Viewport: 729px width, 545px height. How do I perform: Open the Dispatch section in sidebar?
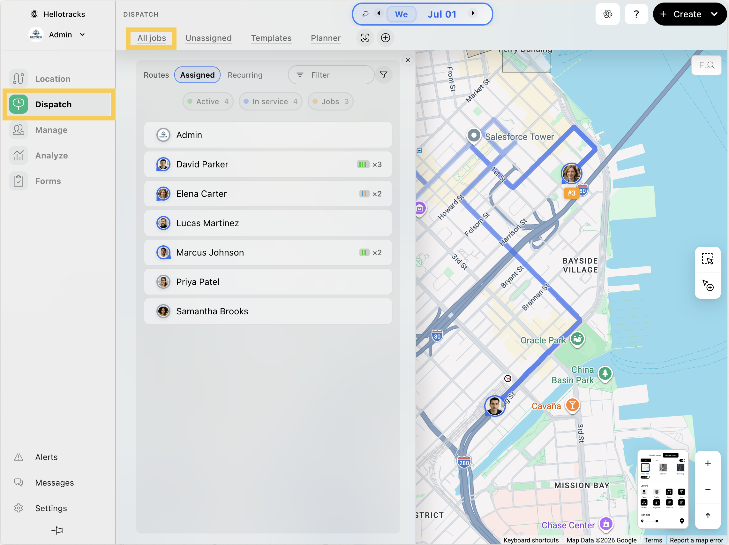tap(59, 104)
